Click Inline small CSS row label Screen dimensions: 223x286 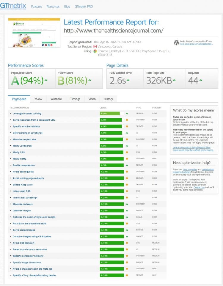pyautogui.click(x=21, y=191)
